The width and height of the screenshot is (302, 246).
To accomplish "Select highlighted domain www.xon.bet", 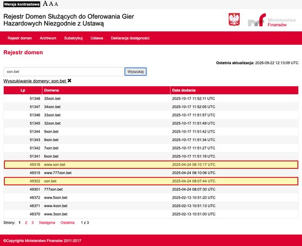I will coord(55,165).
